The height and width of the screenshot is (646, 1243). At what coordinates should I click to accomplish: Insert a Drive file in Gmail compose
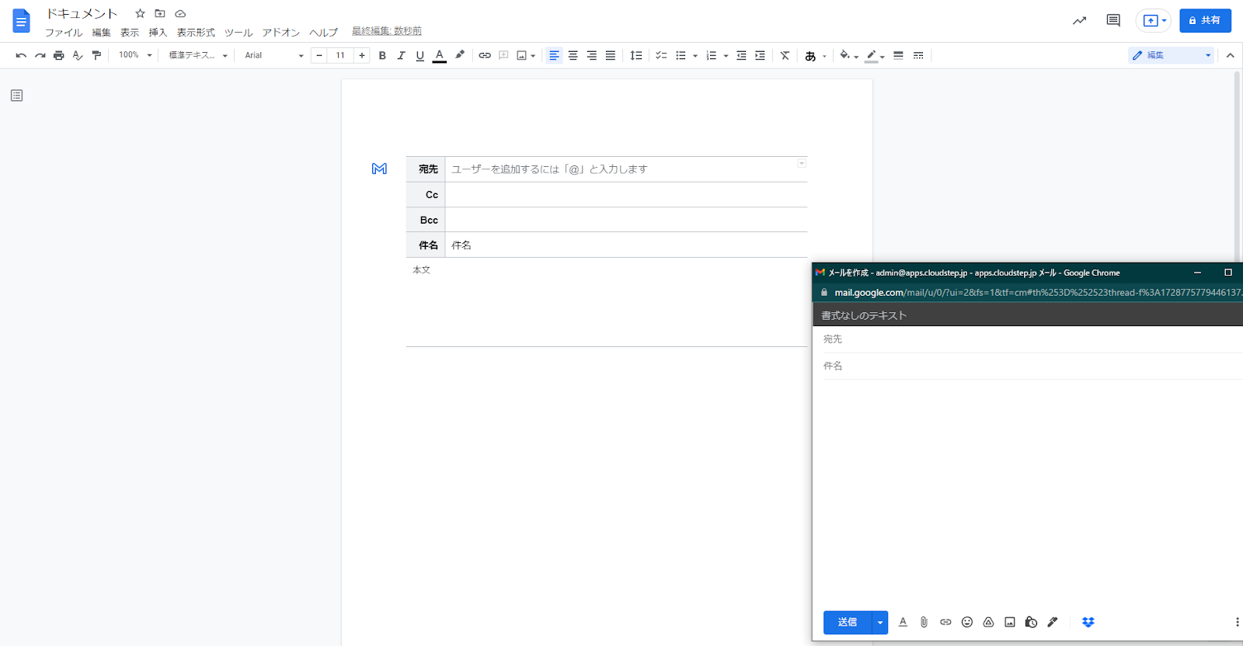(988, 622)
